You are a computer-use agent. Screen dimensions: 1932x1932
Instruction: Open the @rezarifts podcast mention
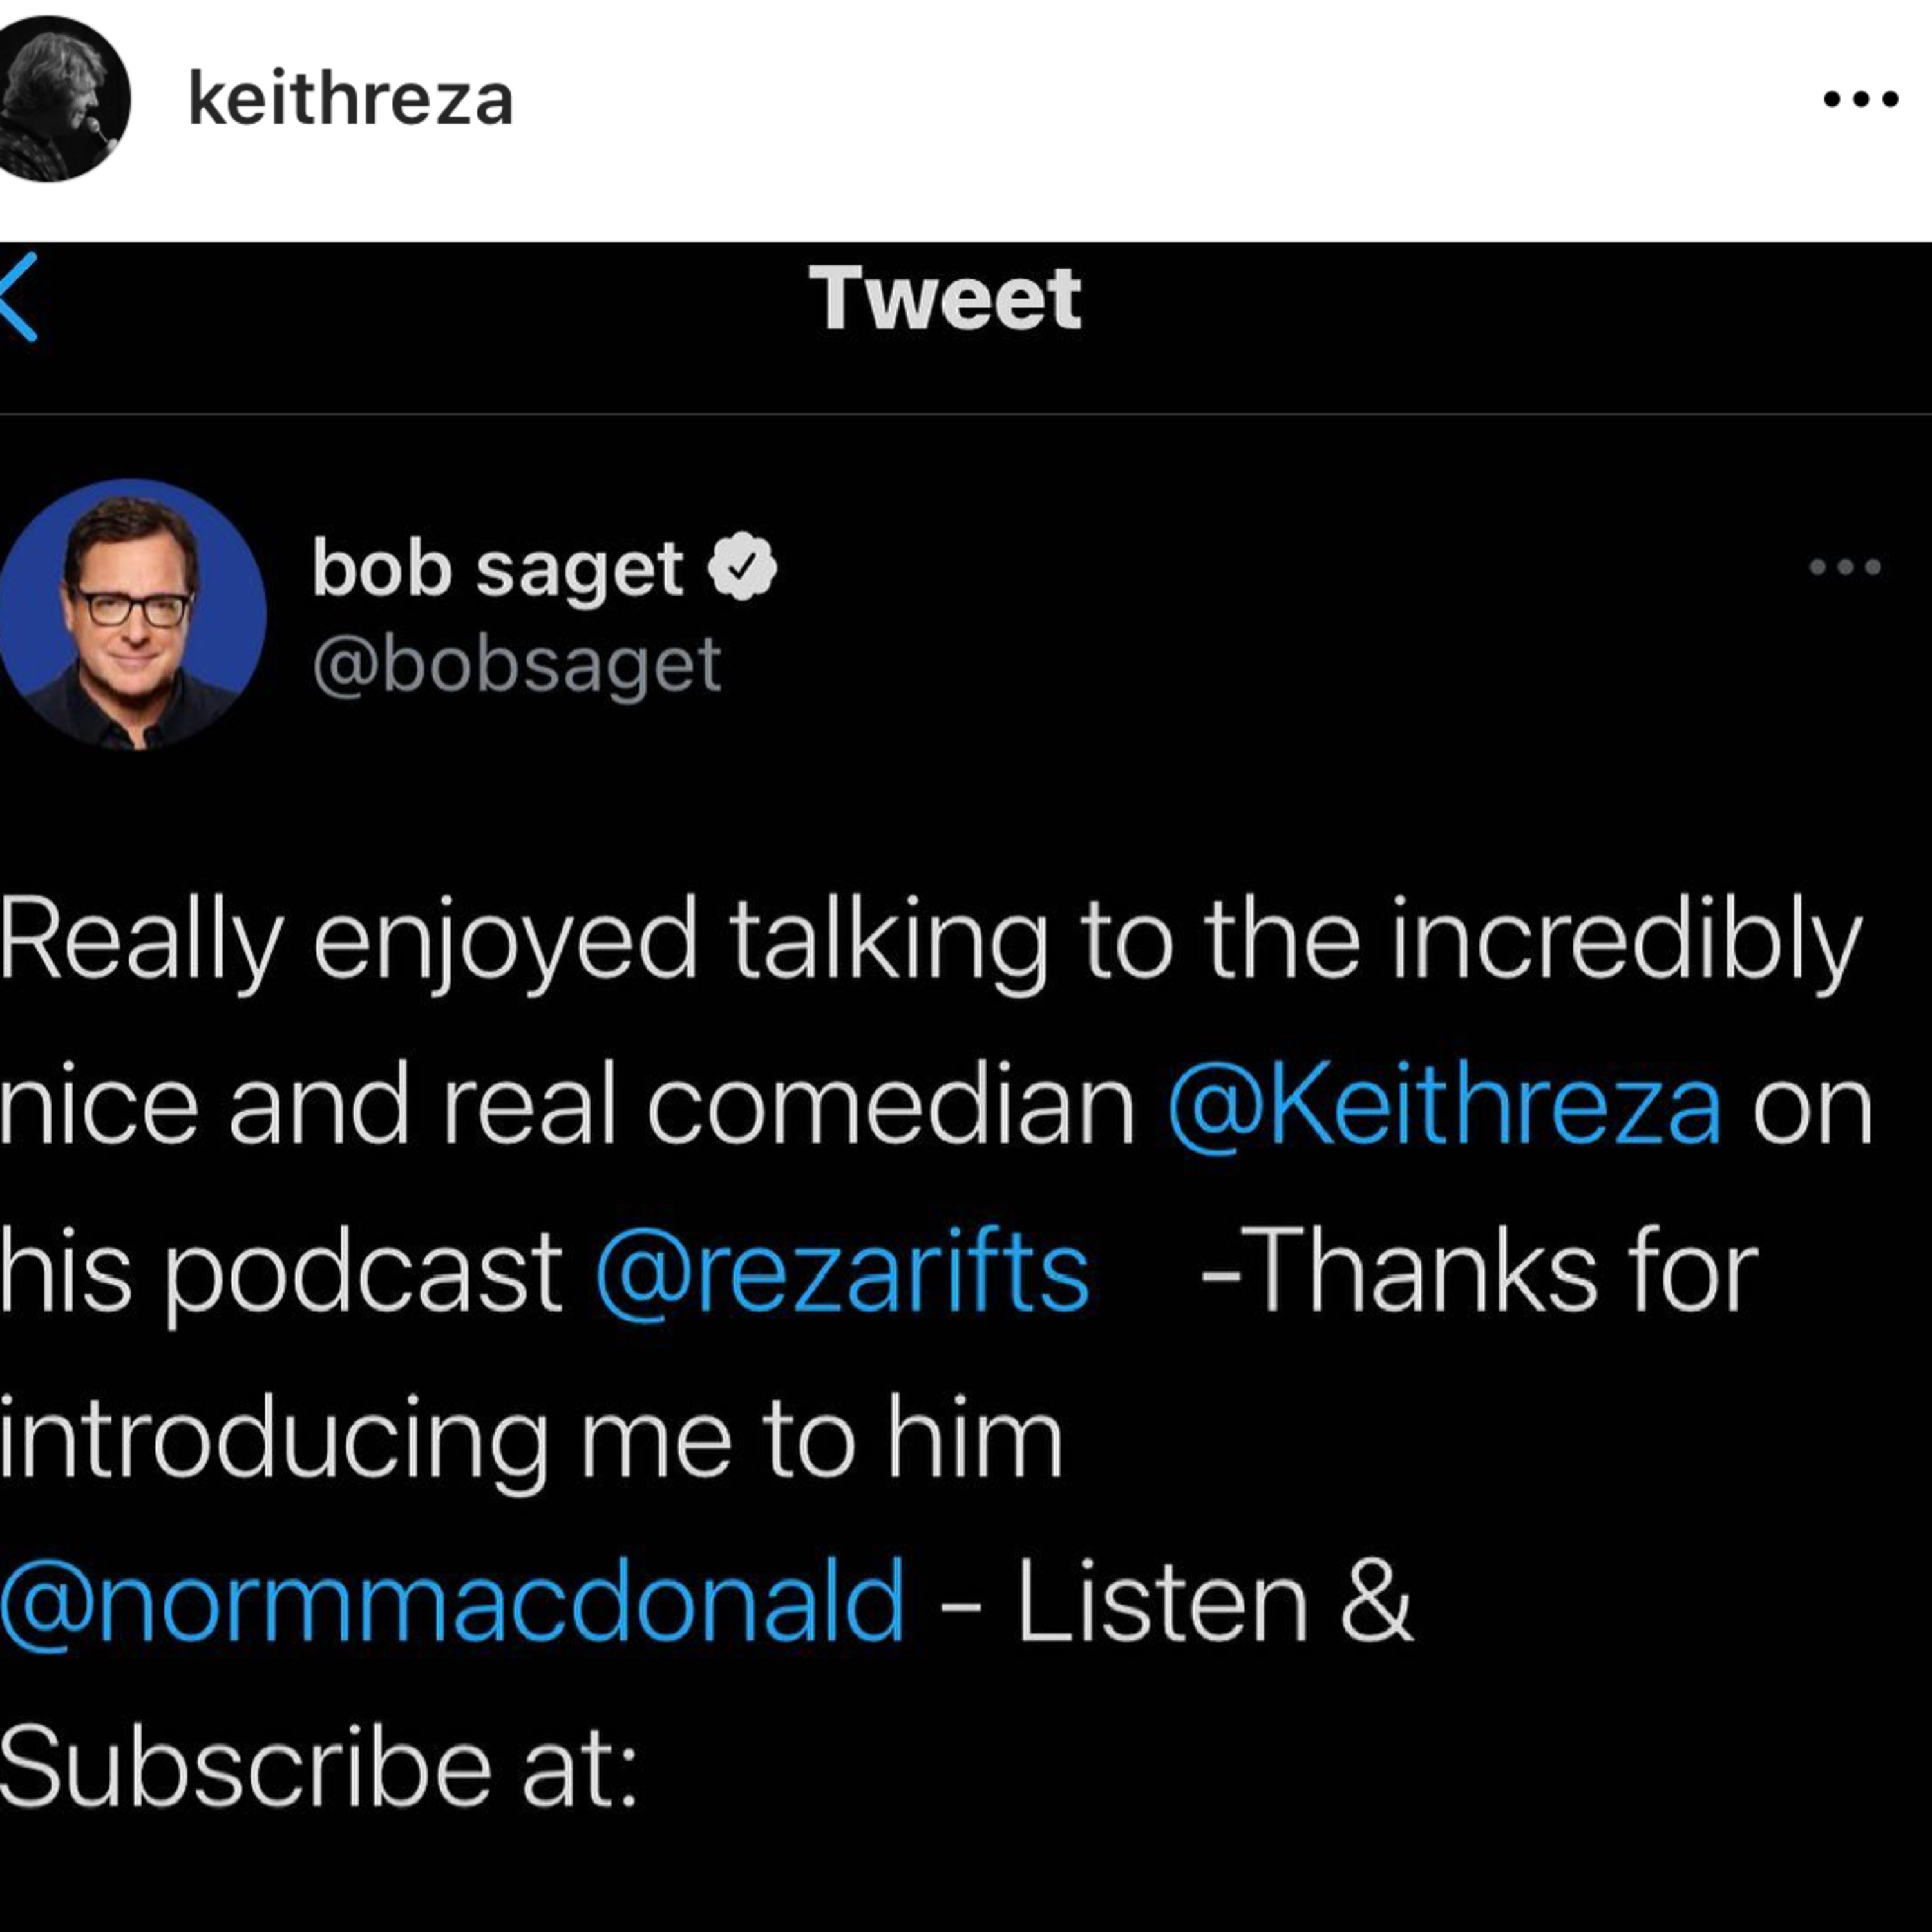tap(842, 1272)
